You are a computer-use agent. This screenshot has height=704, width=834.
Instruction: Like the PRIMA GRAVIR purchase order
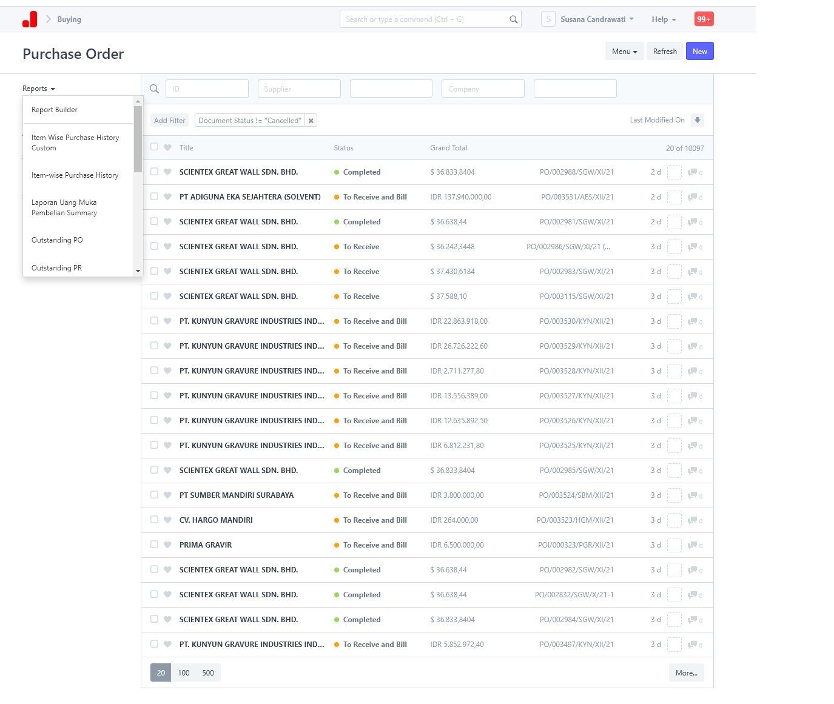point(168,545)
